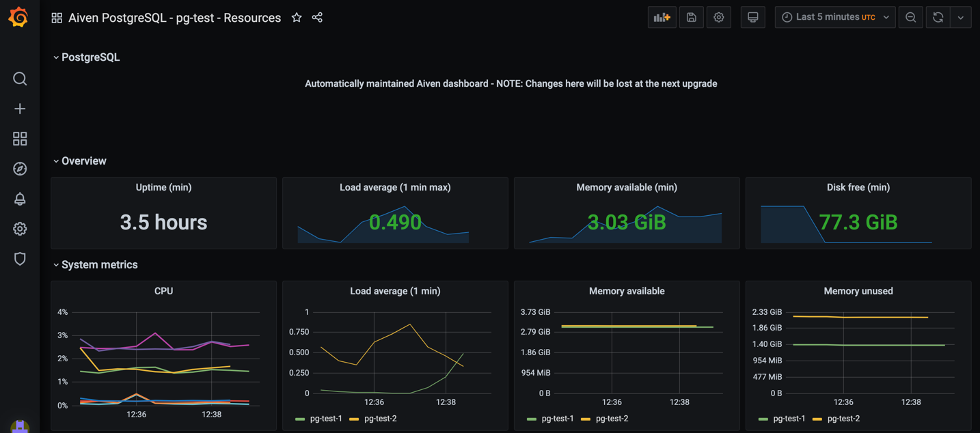The height and width of the screenshot is (433, 980).
Task: Open the Configuration gear in the left sidebar
Action: click(20, 228)
